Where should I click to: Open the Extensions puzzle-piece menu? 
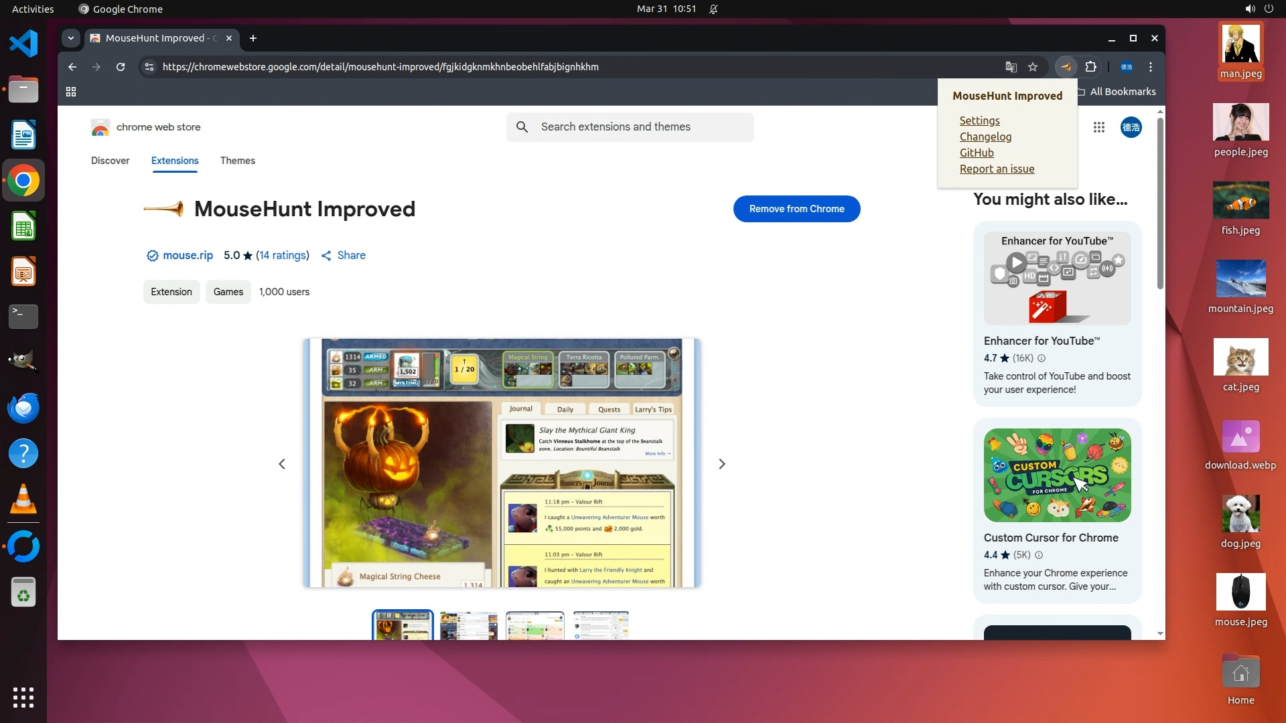point(1090,67)
